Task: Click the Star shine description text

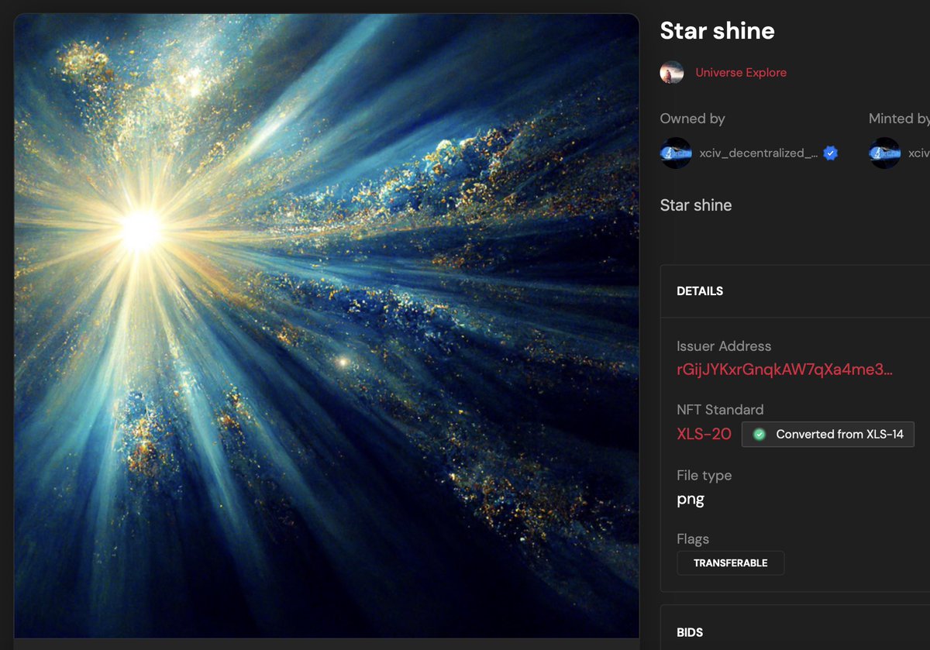Action: point(696,205)
